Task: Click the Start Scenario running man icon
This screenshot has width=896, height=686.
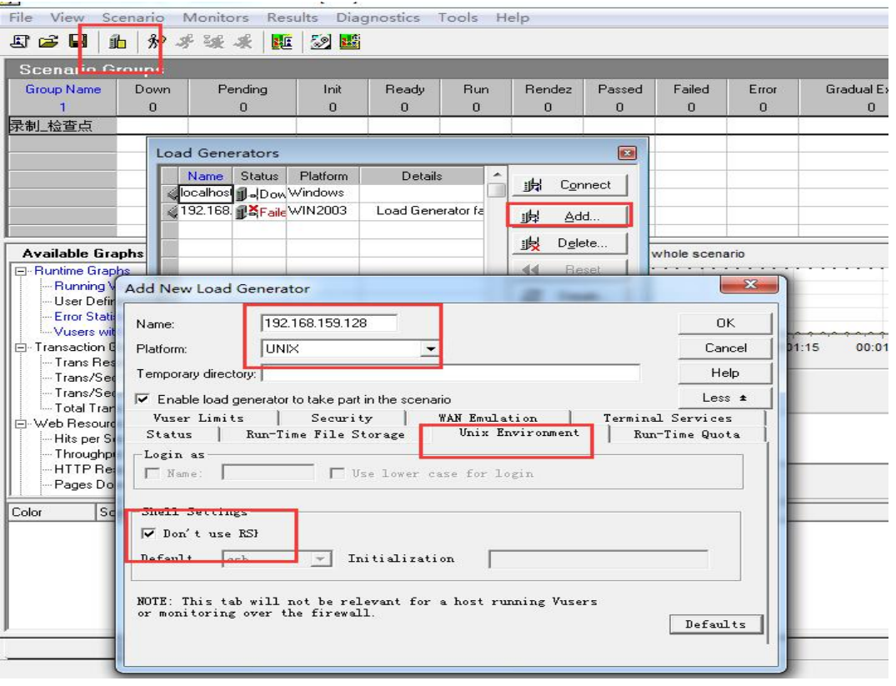Action: tap(153, 41)
